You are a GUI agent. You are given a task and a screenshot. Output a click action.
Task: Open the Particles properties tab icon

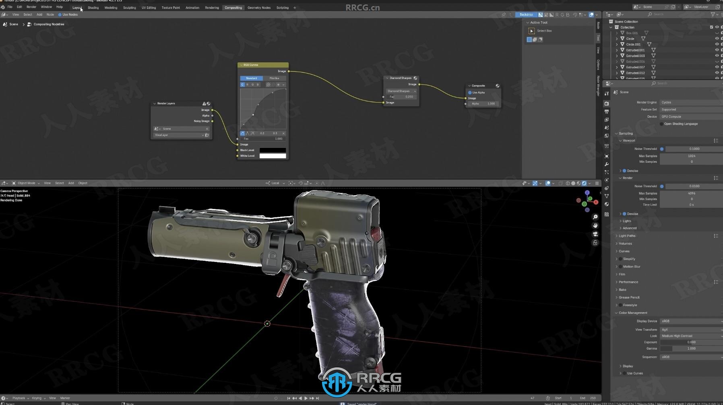607,172
